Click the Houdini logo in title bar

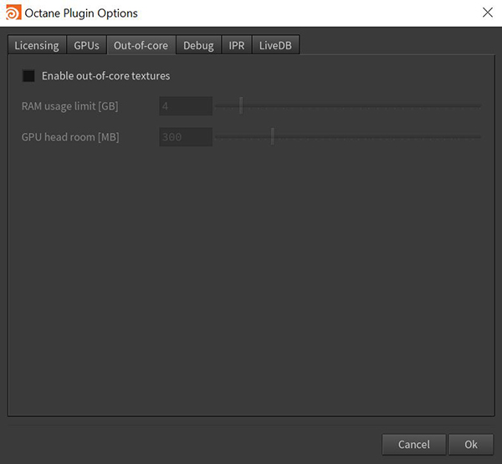pos(13,13)
